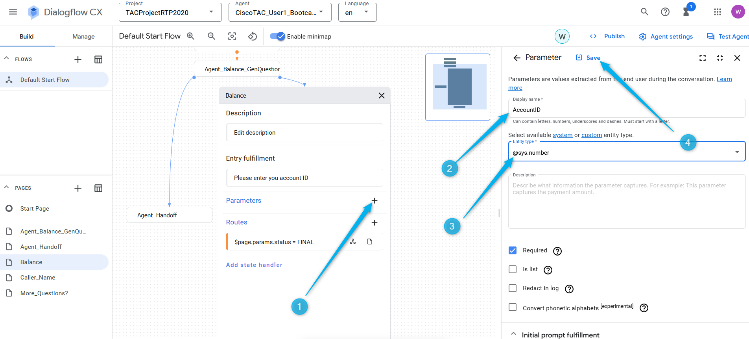Open help for Redact in log
This screenshot has width=749, height=339.
[x=569, y=289]
